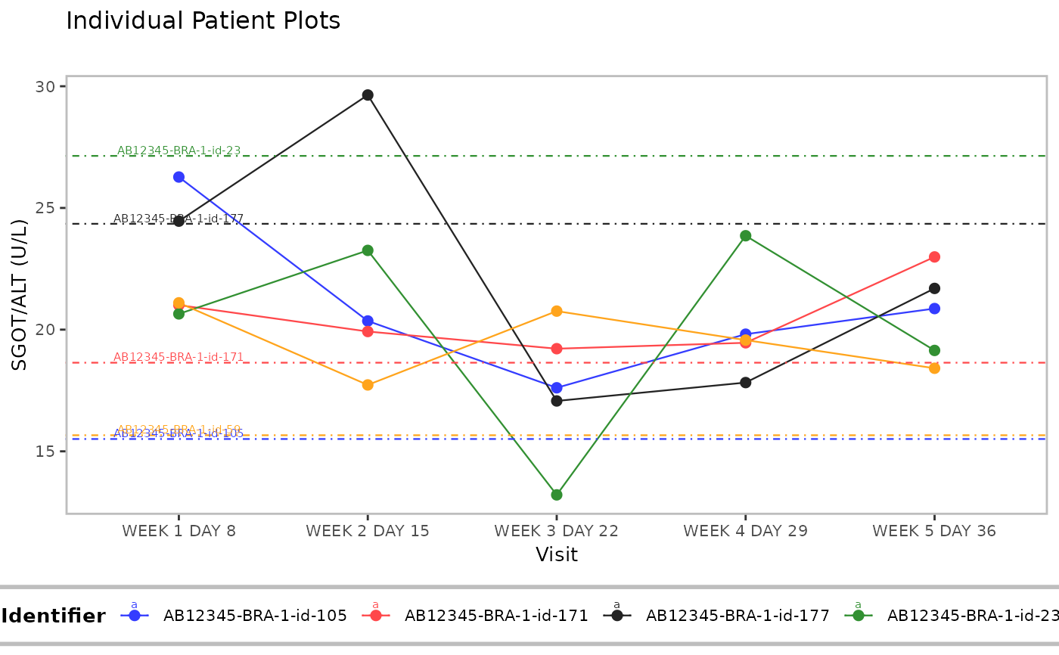Click the red data point at Week 5
1059x655 pixels.
934,257
